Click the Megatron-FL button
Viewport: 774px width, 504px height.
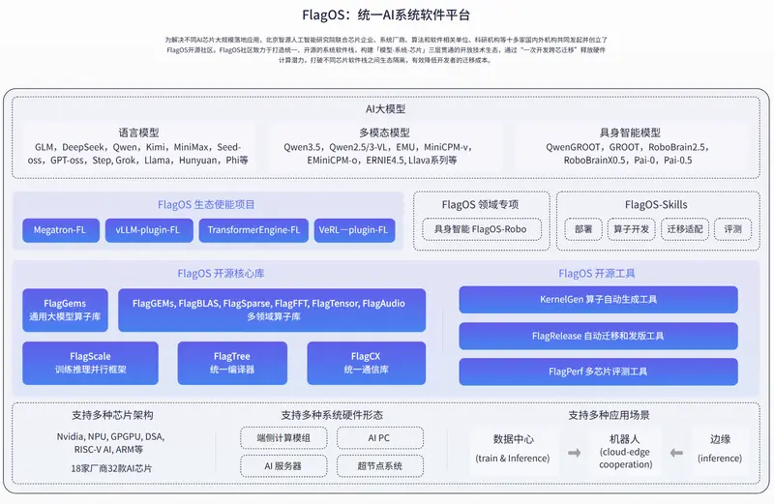(x=61, y=230)
